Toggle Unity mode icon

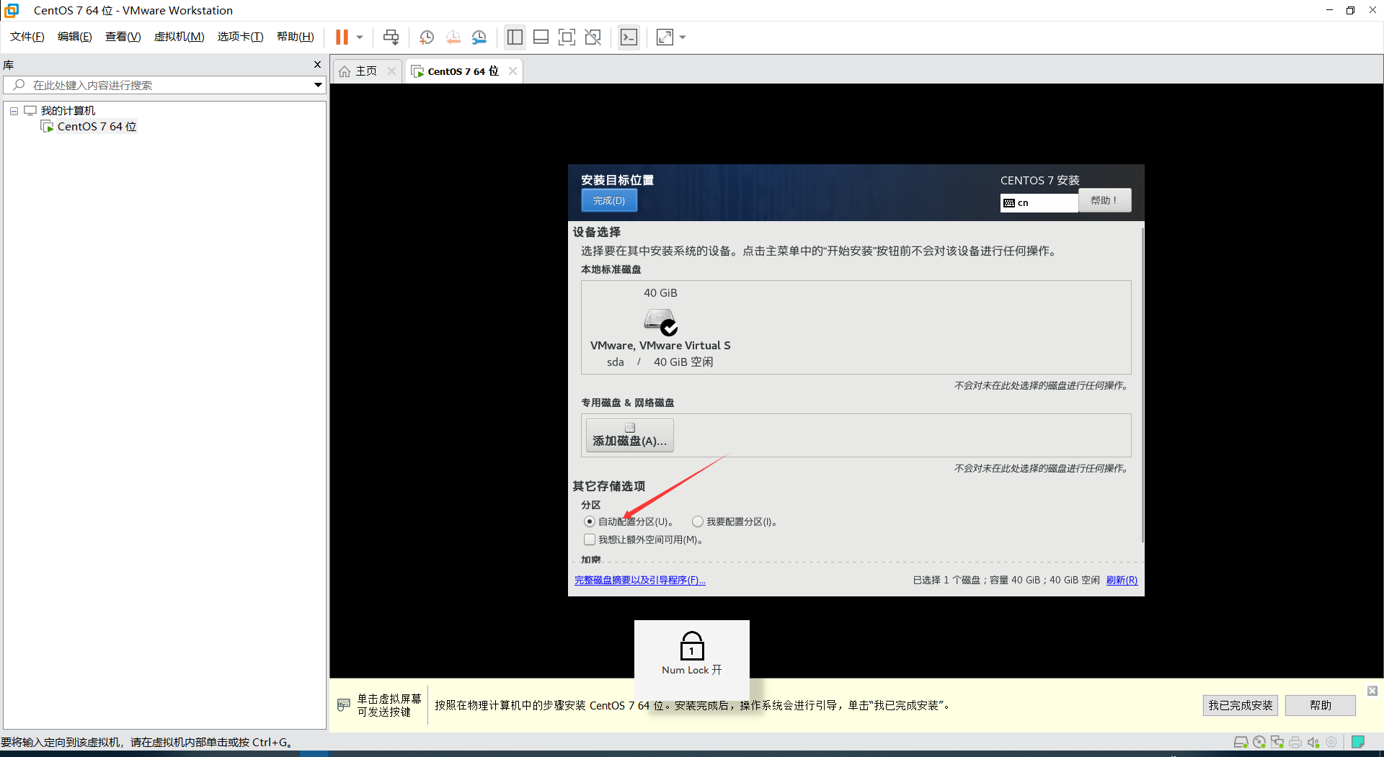click(593, 37)
